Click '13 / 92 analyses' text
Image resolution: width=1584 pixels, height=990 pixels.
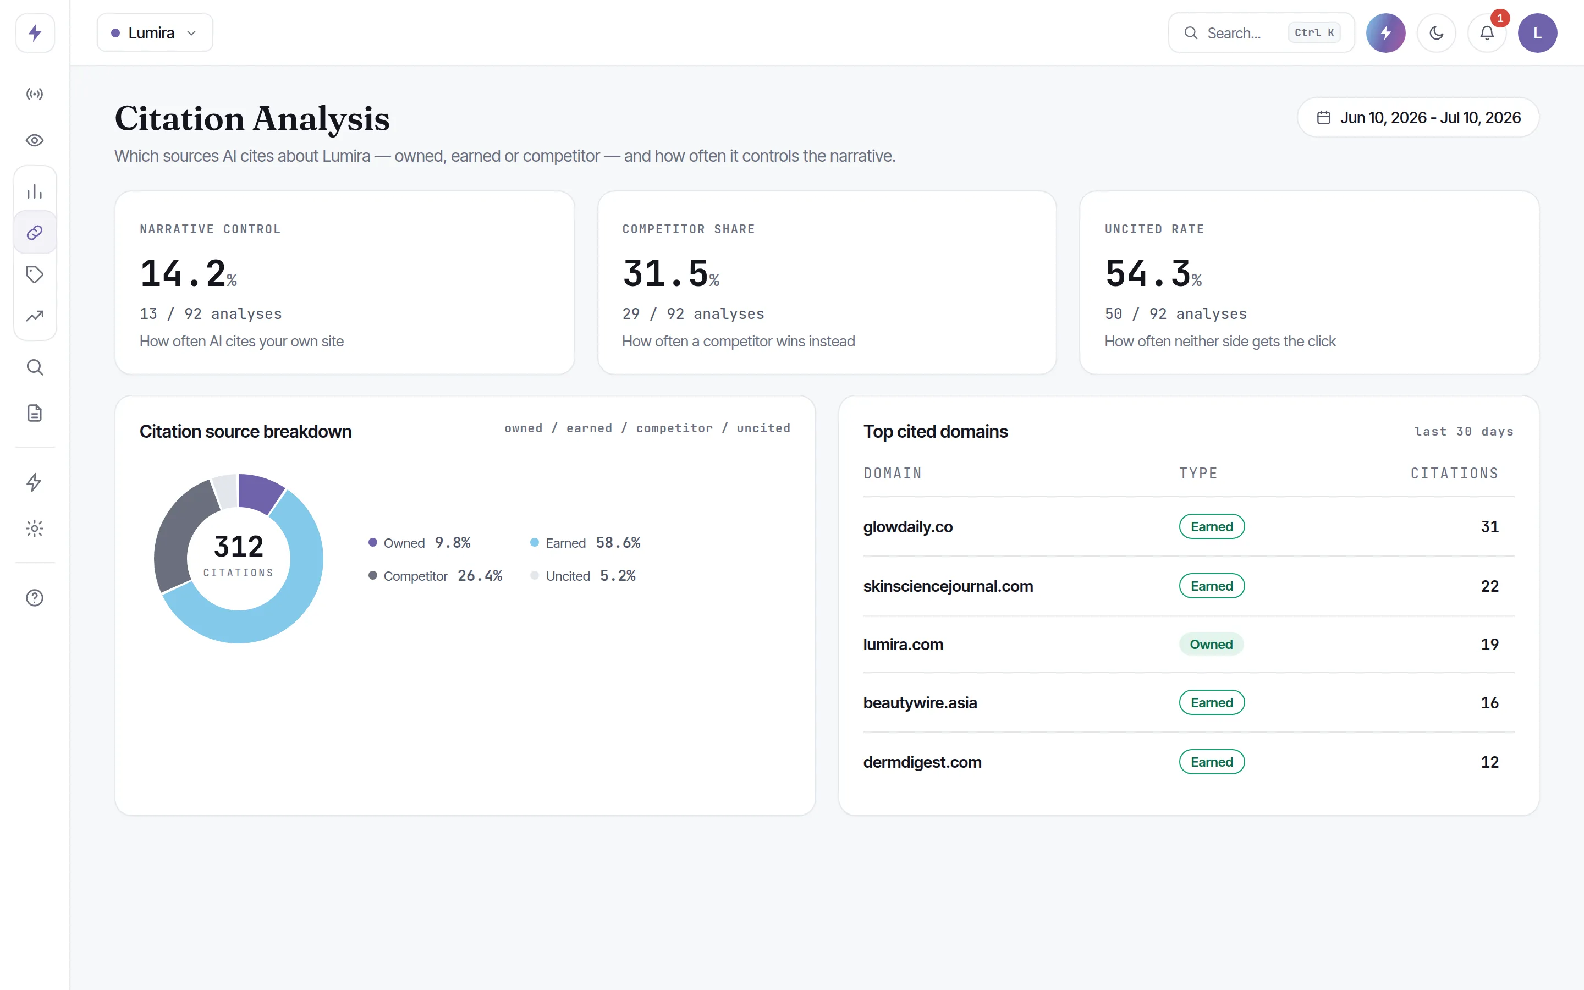click(x=211, y=313)
